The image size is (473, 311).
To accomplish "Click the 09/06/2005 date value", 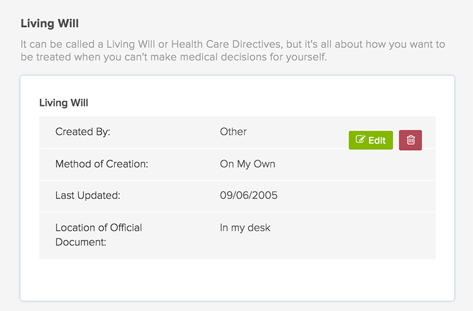I will 248,196.
